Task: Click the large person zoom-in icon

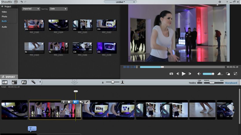Action: coord(123,82)
